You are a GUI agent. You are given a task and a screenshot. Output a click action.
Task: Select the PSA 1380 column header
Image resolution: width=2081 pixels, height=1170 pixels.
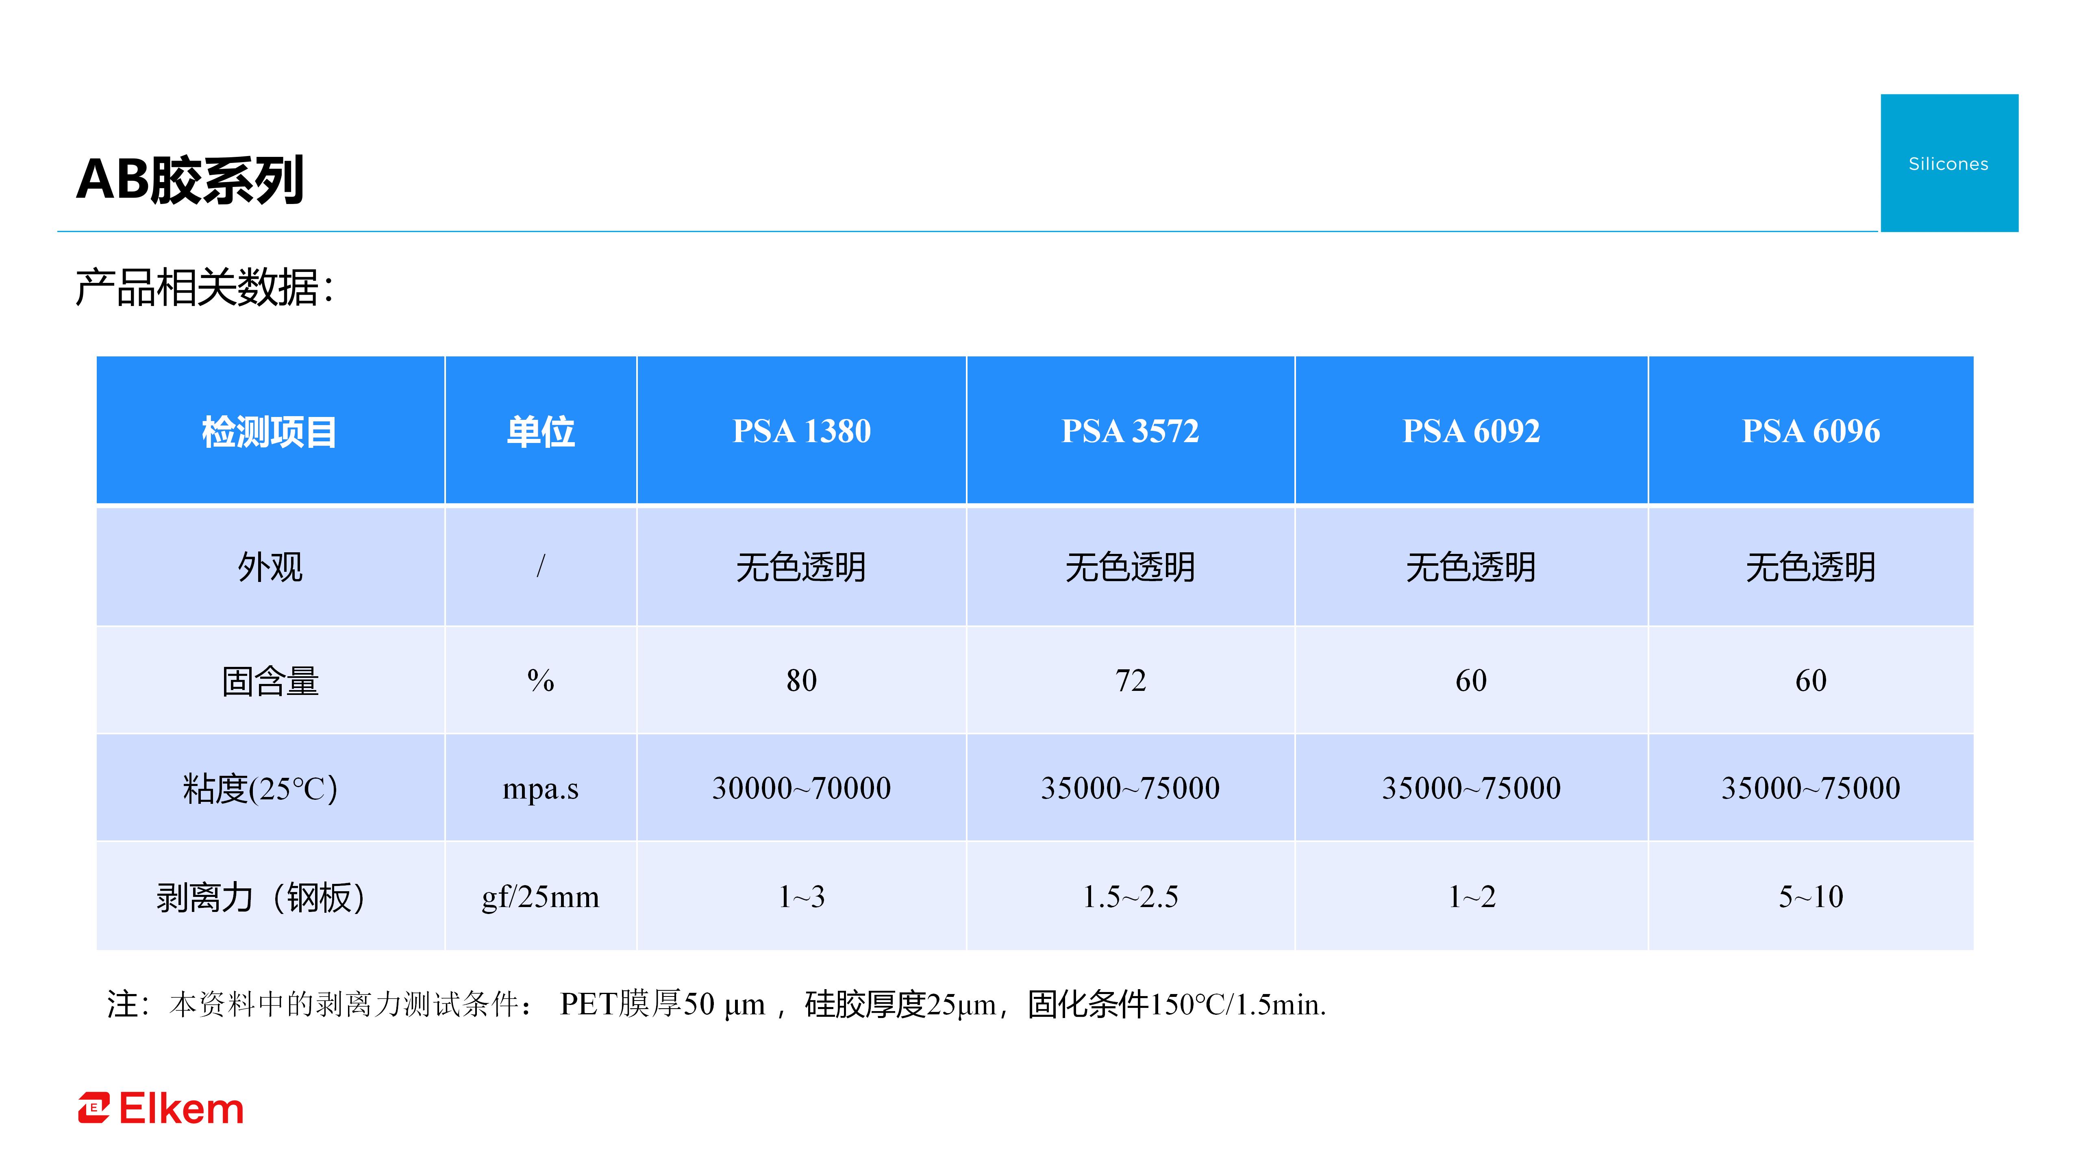pyautogui.click(x=800, y=430)
